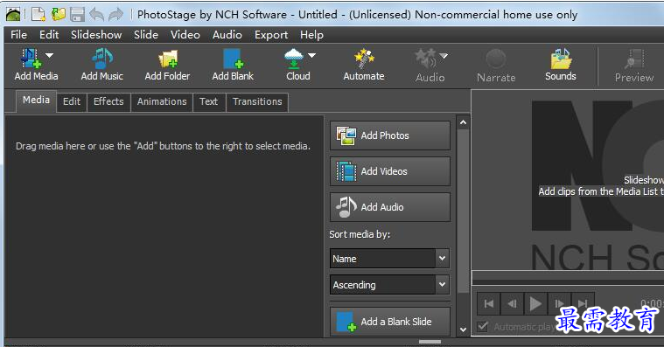
Task: Open the Name sort dropdown
Action: click(x=389, y=259)
